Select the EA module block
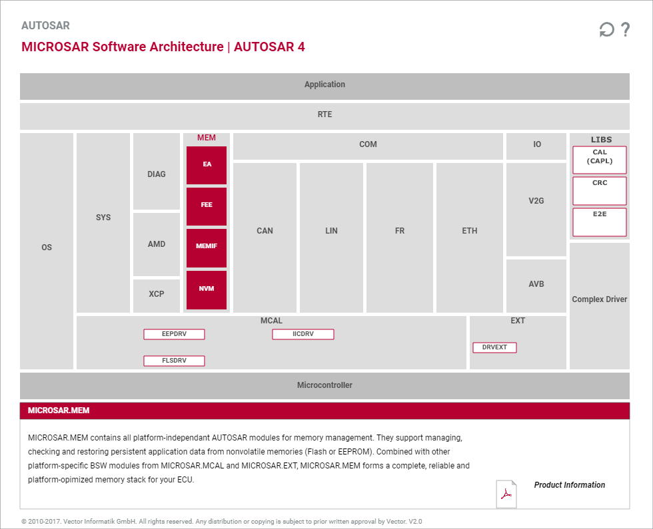The image size is (653, 529). [207, 165]
